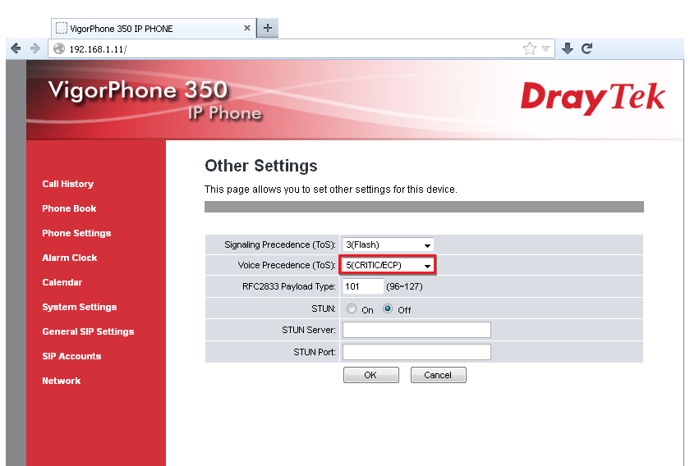The height and width of the screenshot is (466, 690).
Task: Click the (96~127) range hint text
Action: tap(404, 286)
